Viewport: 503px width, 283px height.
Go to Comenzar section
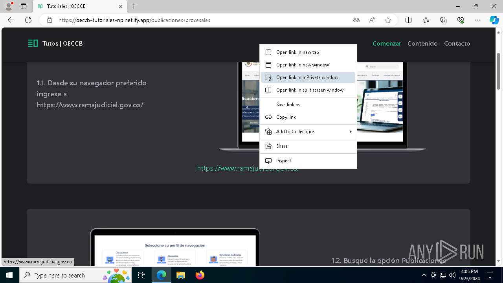coord(387,43)
